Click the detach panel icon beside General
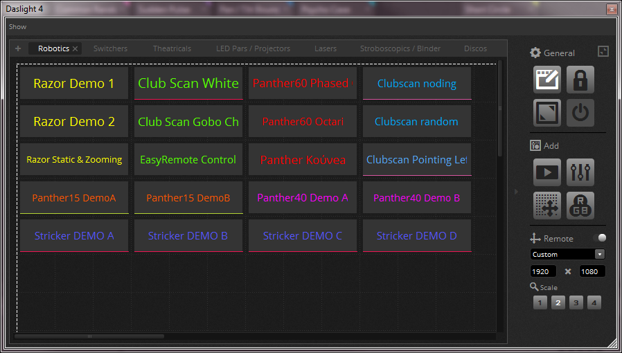This screenshot has width=622, height=353. 603,51
